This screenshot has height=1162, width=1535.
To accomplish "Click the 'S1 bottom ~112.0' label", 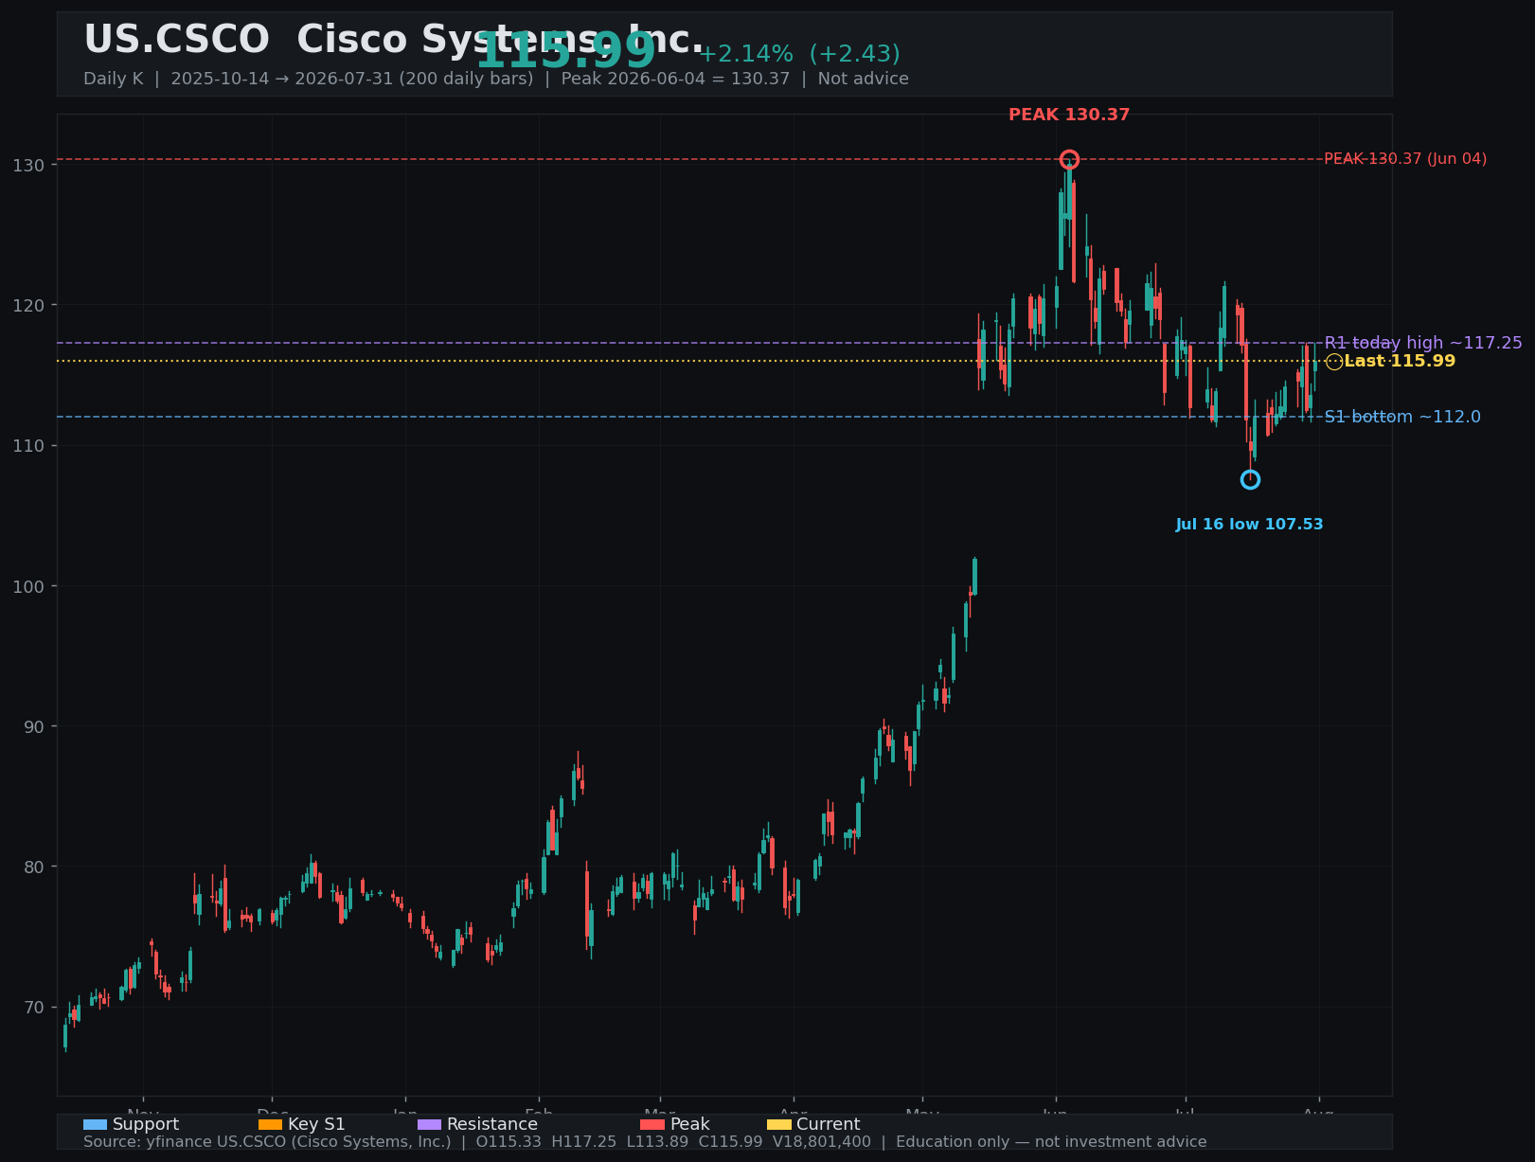I will click(x=1402, y=417).
